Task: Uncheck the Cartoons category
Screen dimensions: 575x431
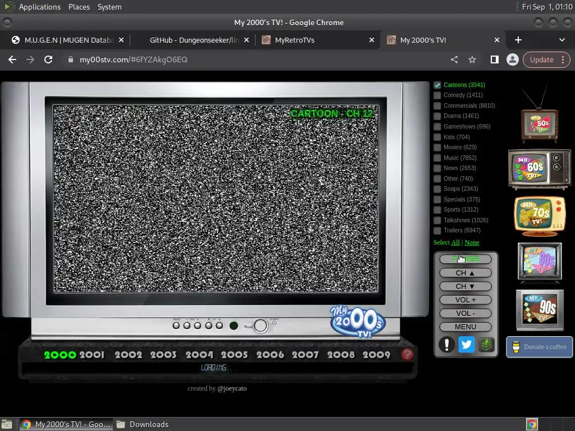Action: pos(437,85)
